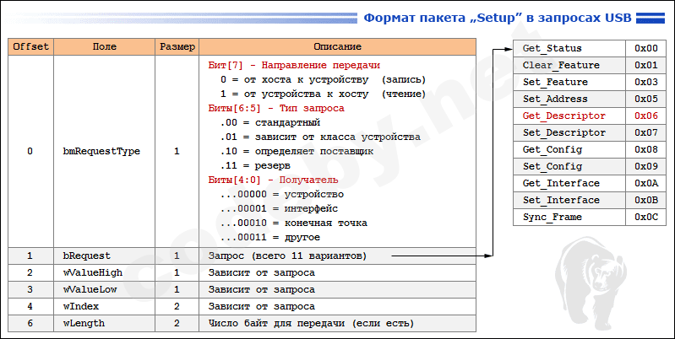The width and height of the screenshot is (675, 339).
Task: Click the Clear_Feature request entry
Action: pyautogui.click(x=561, y=65)
